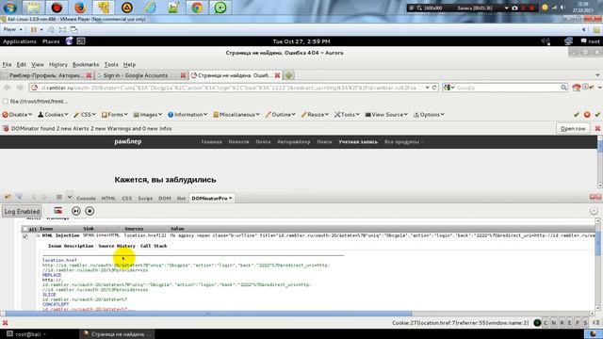Toggle the HTML Injection row checkbox

(x=25, y=236)
